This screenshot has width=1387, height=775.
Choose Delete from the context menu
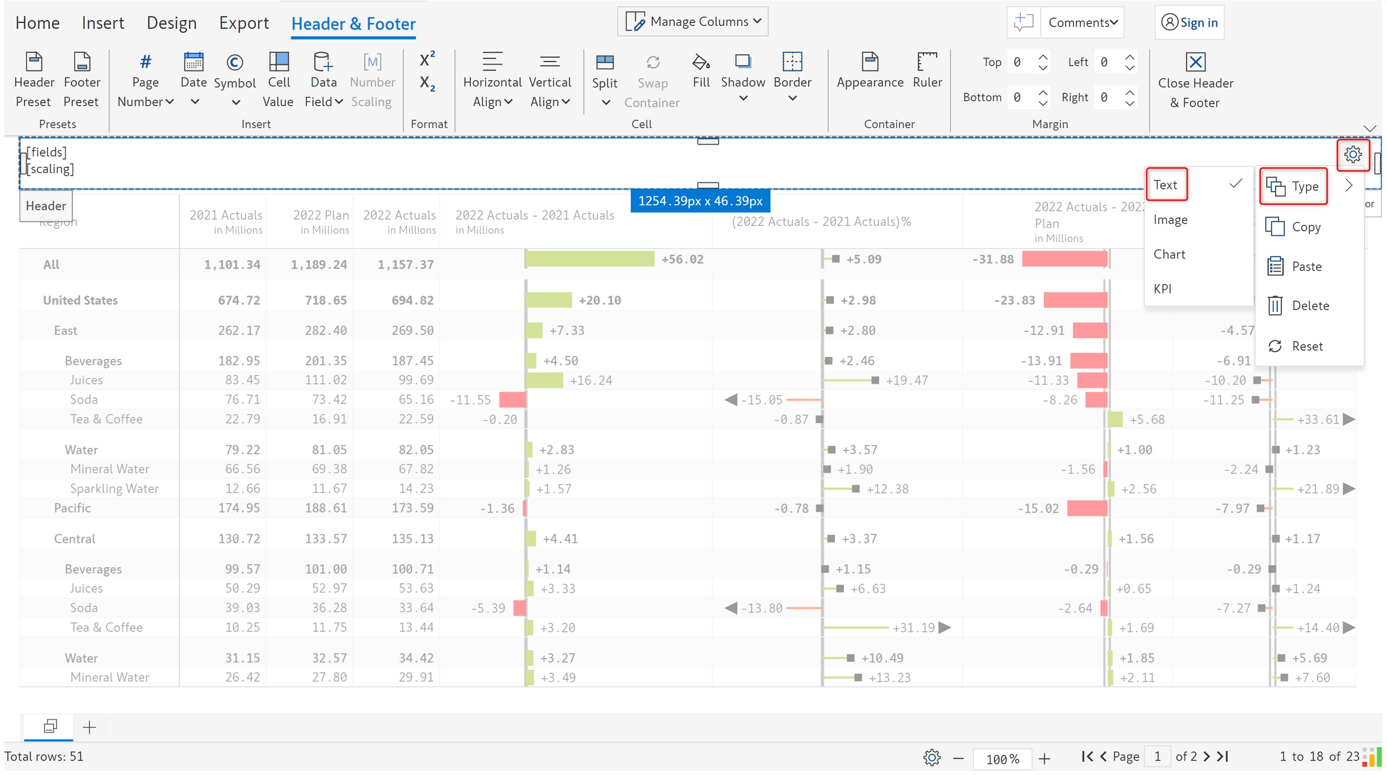1309,306
